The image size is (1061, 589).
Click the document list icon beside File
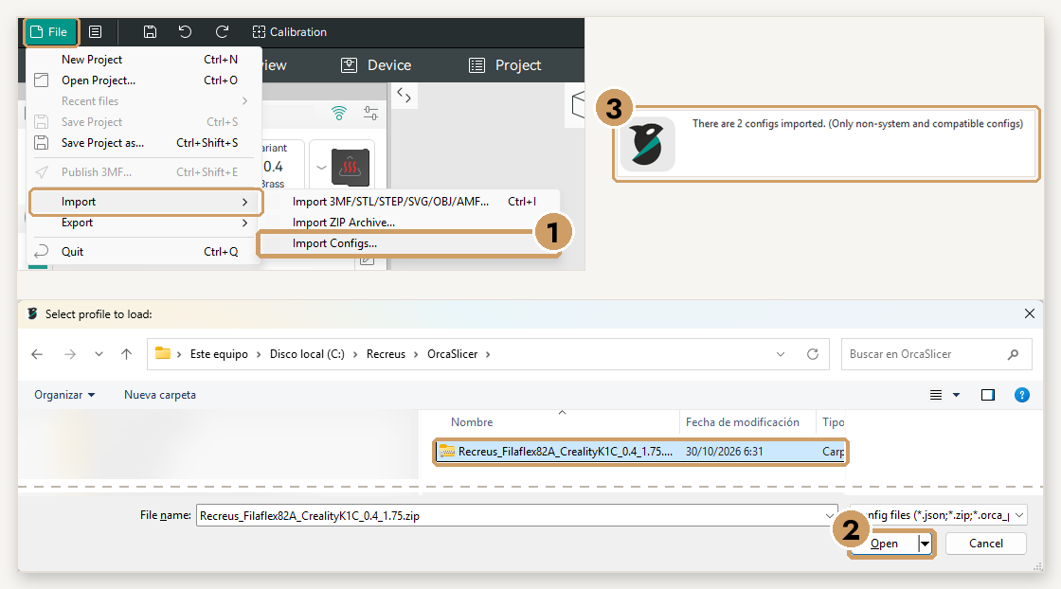(96, 32)
